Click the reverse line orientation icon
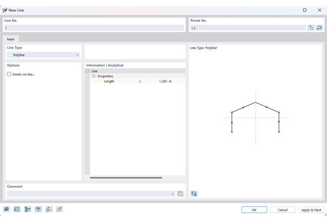Image resolution: width=327 pixels, height=222 pixels. click(x=319, y=28)
